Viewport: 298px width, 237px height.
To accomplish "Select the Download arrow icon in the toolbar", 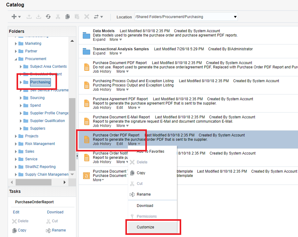I will (x=38, y=17).
